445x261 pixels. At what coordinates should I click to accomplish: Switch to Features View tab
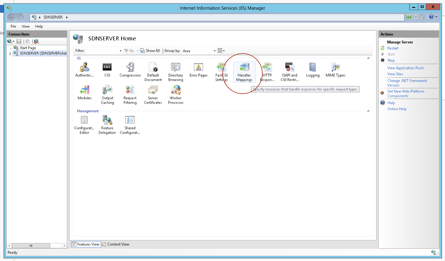[x=86, y=244]
